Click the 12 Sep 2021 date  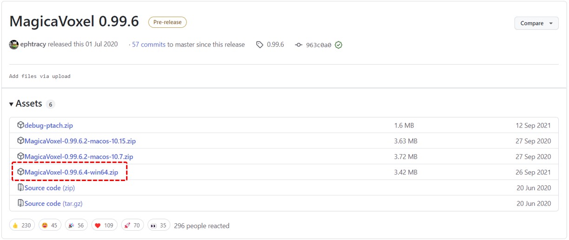[533, 125]
